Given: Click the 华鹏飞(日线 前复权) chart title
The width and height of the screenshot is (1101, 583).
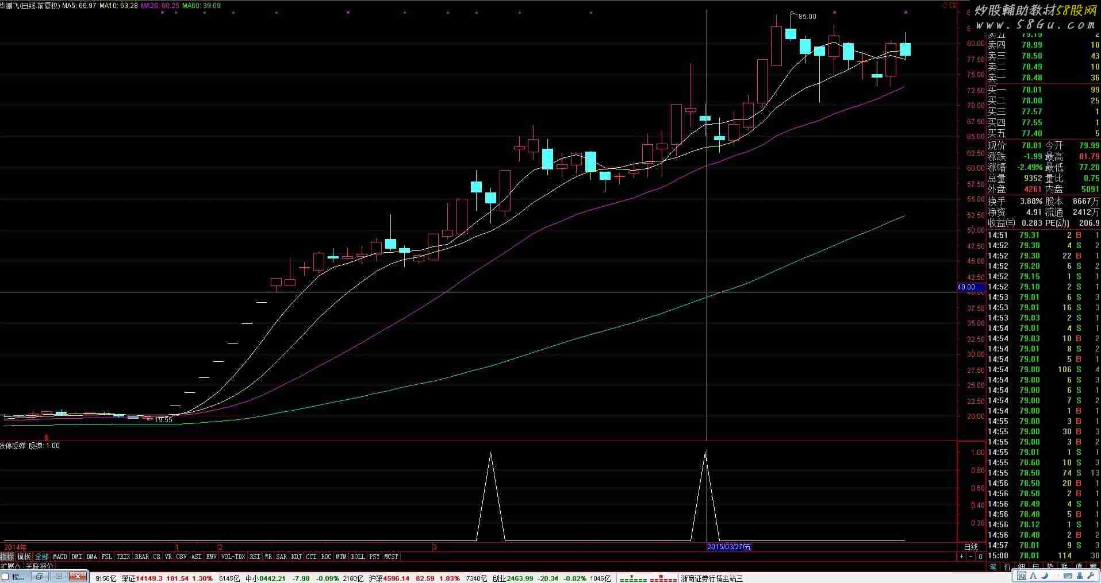Looking at the screenshot, I should pyautogui.click(x=30, y=6).
